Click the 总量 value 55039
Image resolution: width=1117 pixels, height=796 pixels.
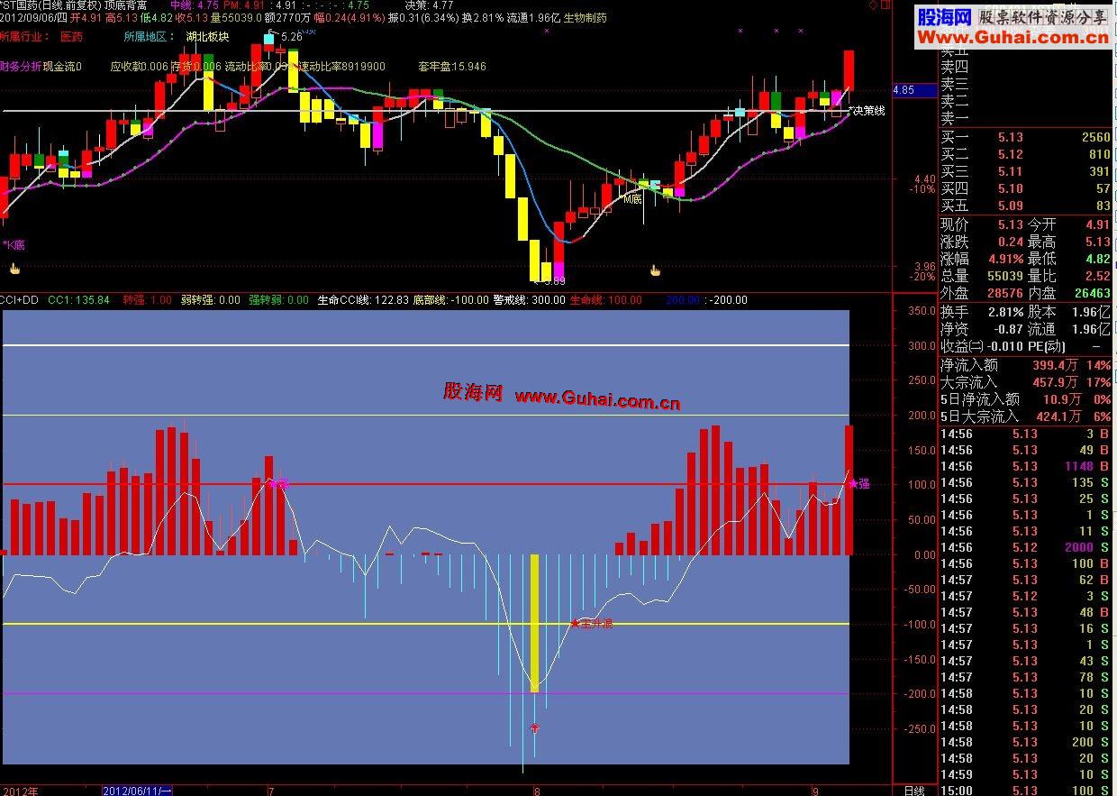tap(1003, 276)
